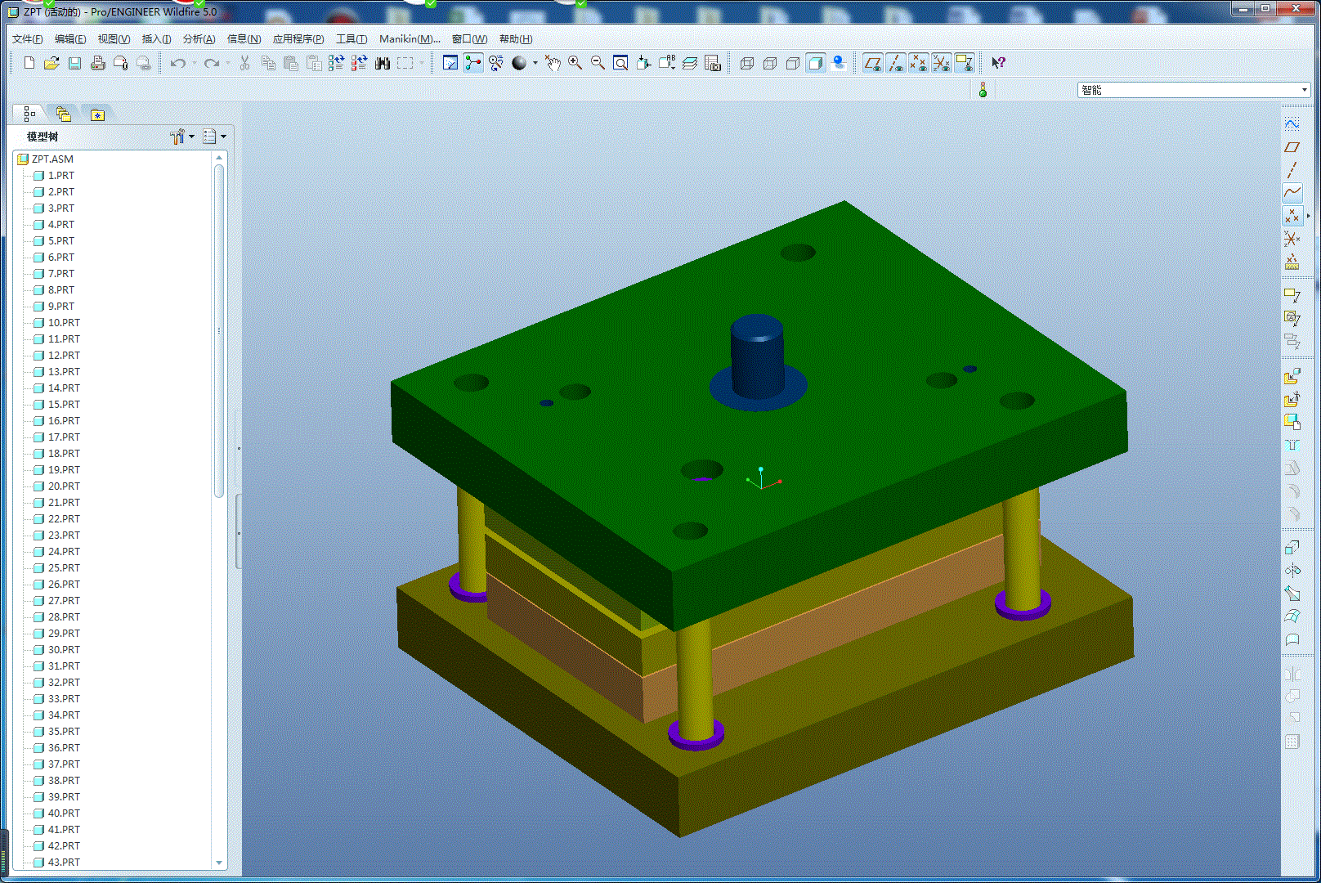Activate the Reorient view icon
The image size is (1321, 883).
tap(643, 63)
